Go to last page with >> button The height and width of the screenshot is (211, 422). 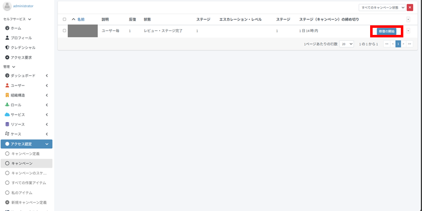[410, 44]
